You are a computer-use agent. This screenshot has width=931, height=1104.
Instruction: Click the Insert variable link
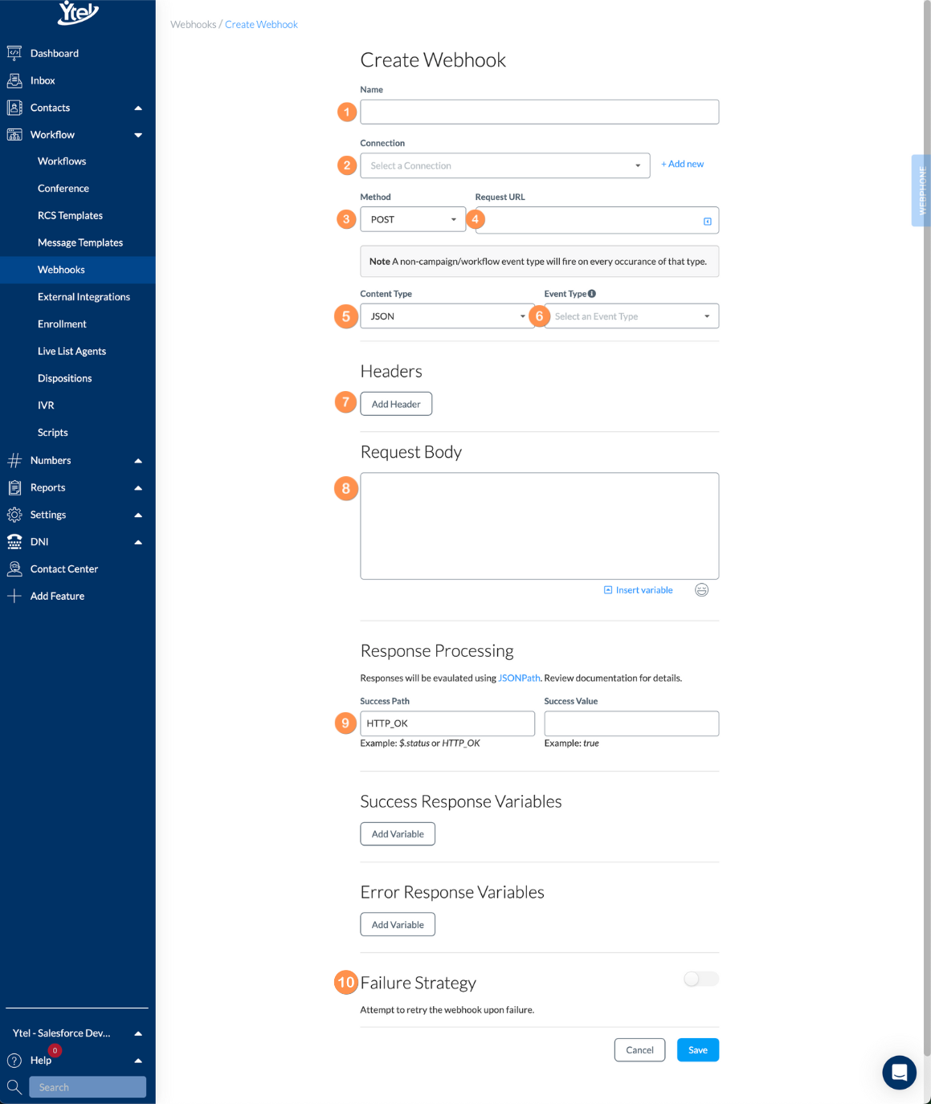[639, 590]
